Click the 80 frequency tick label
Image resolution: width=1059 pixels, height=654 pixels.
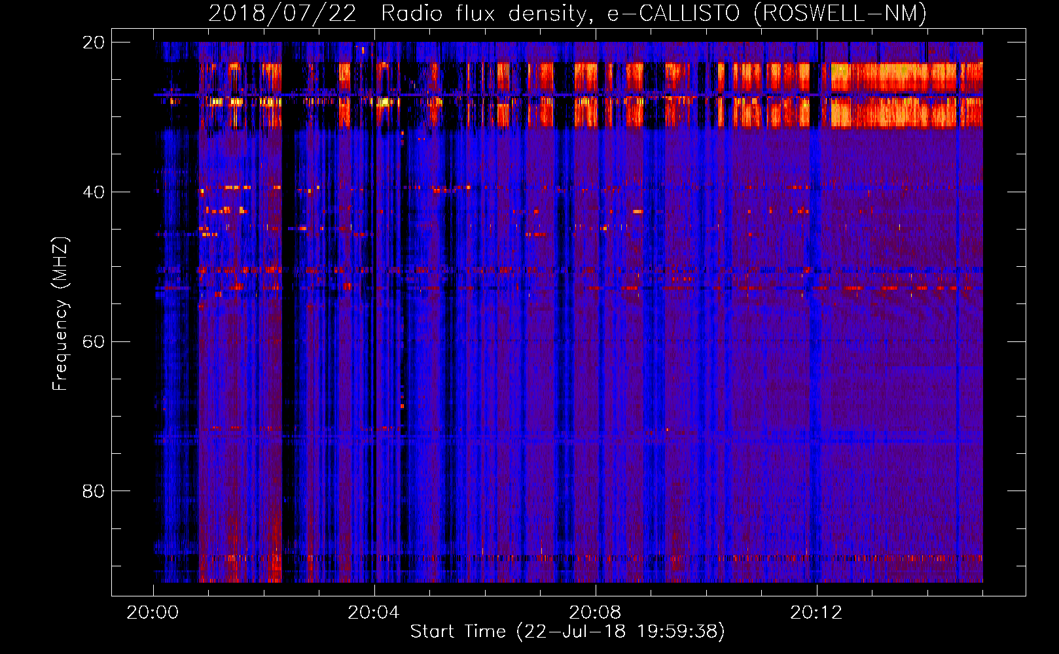click(x=94, y=491)
